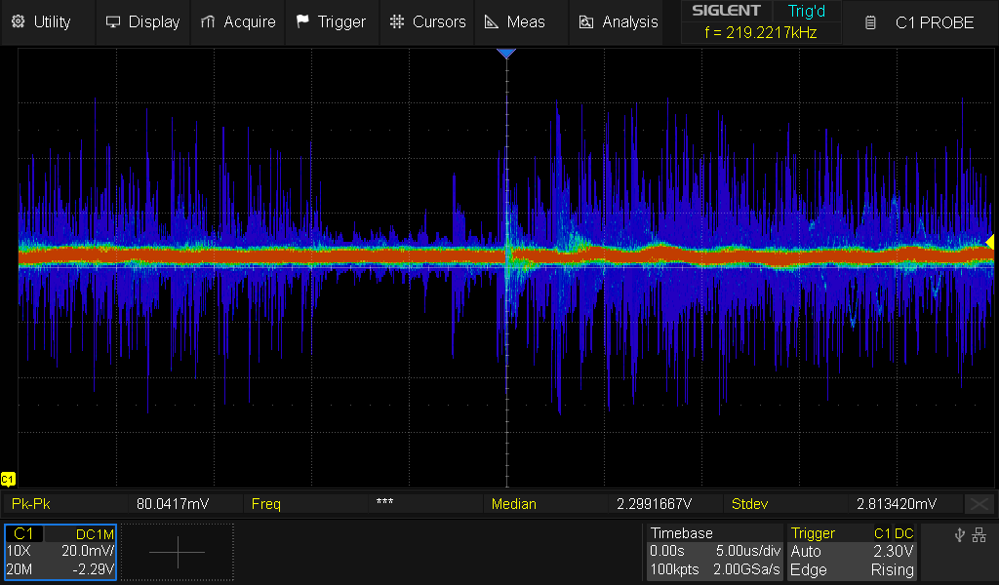This screenshot has height=585, width=999.
Task: Click the network LAN status icon
Action: click(x=979, y=534)
